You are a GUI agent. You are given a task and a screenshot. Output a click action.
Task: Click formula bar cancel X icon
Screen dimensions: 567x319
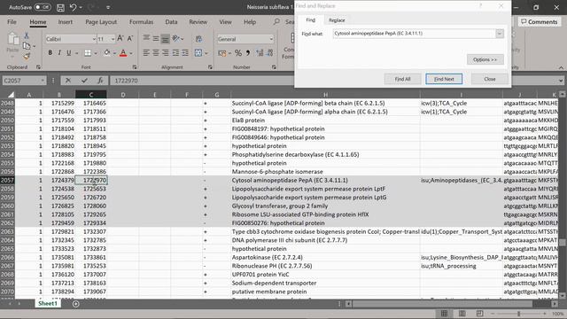[x=68, y=81]
